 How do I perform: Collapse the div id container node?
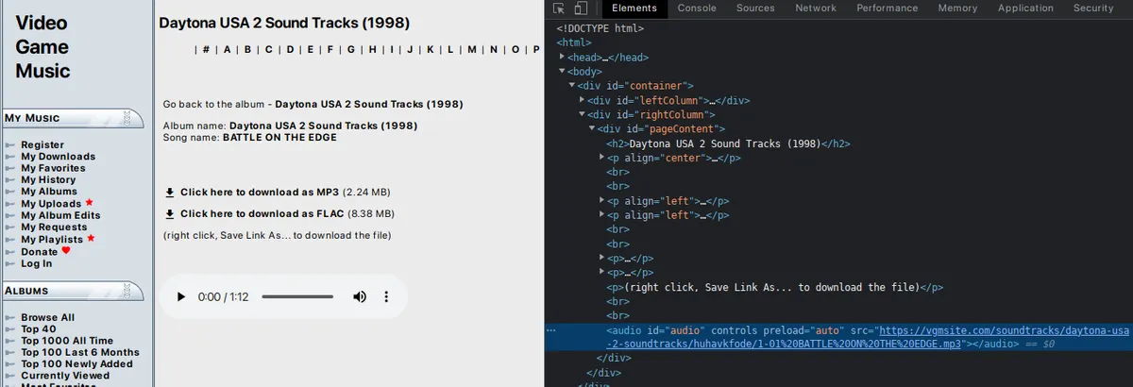click(572, 86)
